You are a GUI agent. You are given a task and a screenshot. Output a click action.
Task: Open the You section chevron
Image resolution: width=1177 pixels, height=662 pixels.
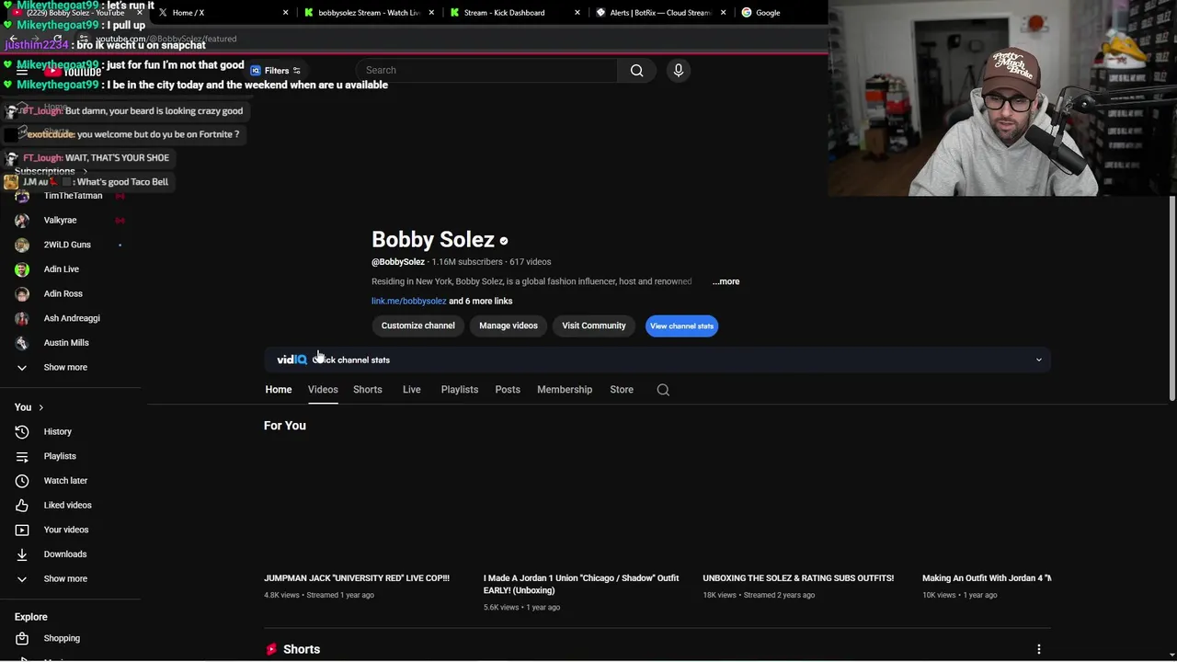click(40, 407)
